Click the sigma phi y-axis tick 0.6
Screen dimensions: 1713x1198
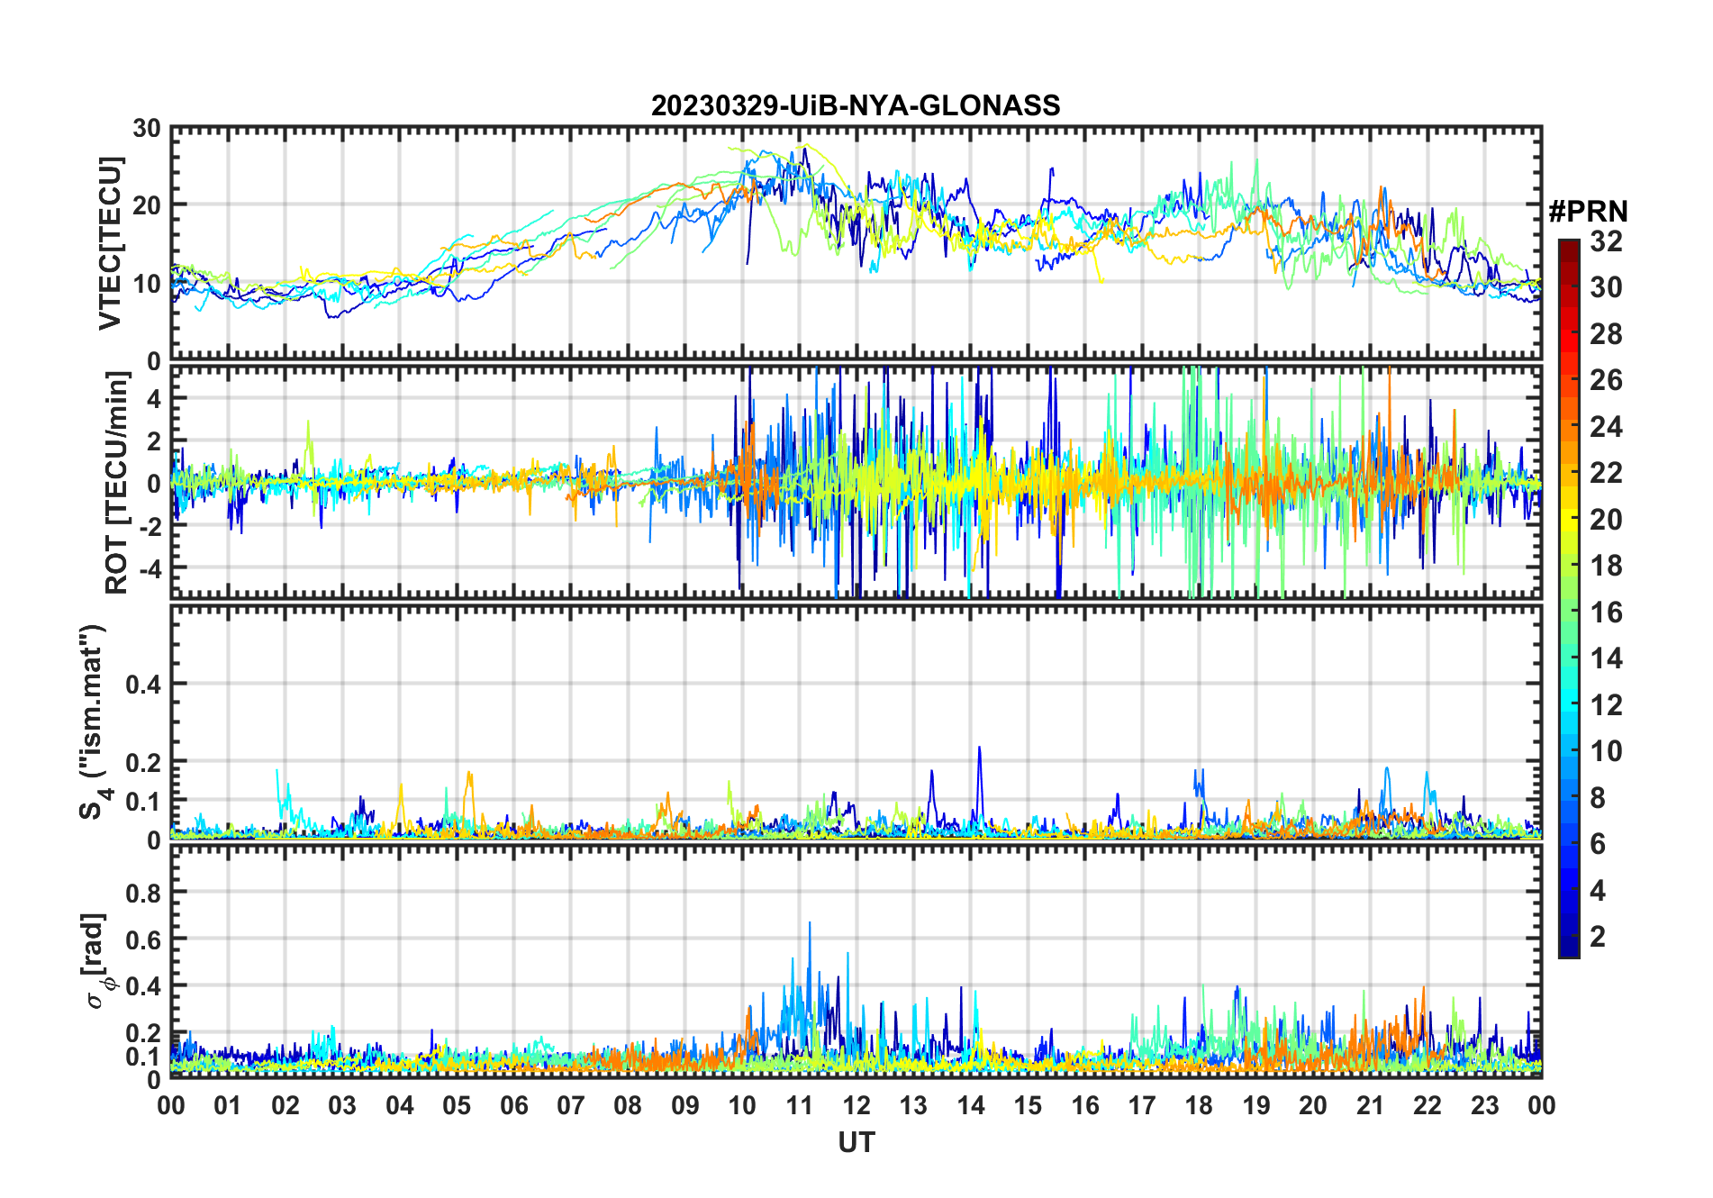tap(144, 939)
